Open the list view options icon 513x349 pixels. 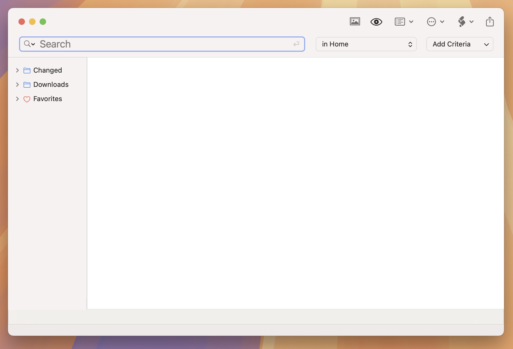[400, 22]
